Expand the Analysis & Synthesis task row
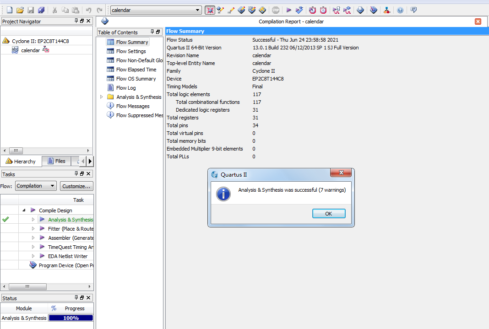This screenshot has width=489, height=329. (33, 219)
